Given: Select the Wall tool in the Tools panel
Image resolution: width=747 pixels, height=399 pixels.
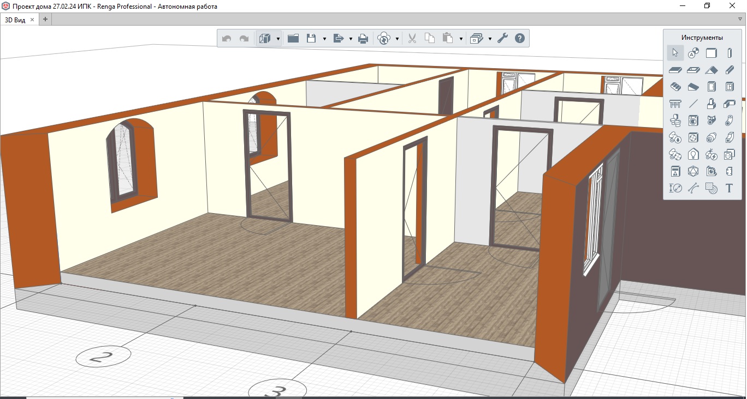Looking at the screenshot, I should pos(711,53).
